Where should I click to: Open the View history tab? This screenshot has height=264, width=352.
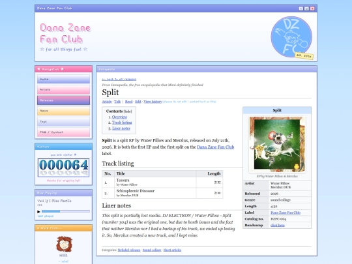153,102
